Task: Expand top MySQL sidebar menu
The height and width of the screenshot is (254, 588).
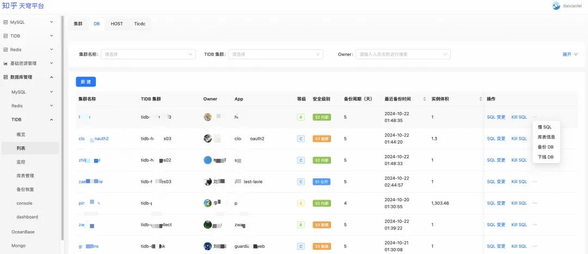Action: pos(51,22)
